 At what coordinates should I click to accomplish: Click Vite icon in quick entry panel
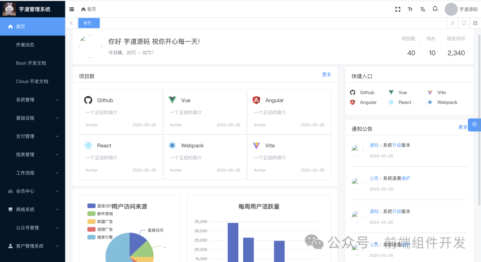(x=430, y=92)
